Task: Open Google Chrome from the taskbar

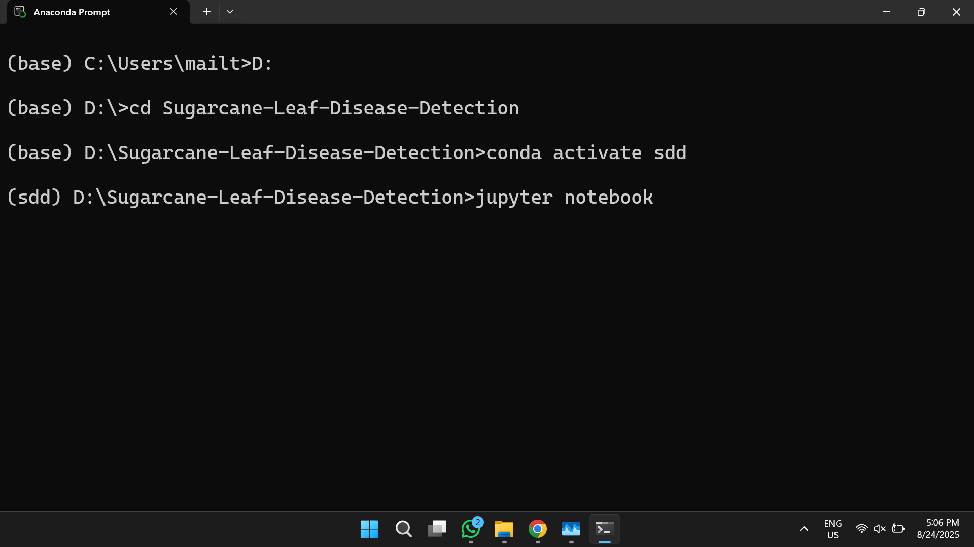Action: (x=538, y=529)
